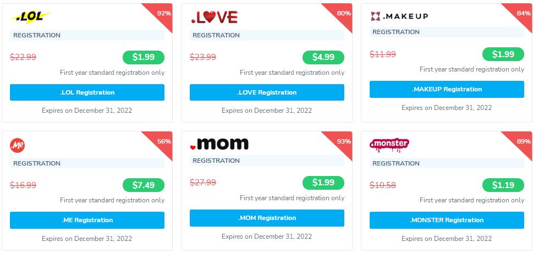Click the 56% discount corner ribbon
This screenshot has width=533, height=253.
[x=162, y=142]
